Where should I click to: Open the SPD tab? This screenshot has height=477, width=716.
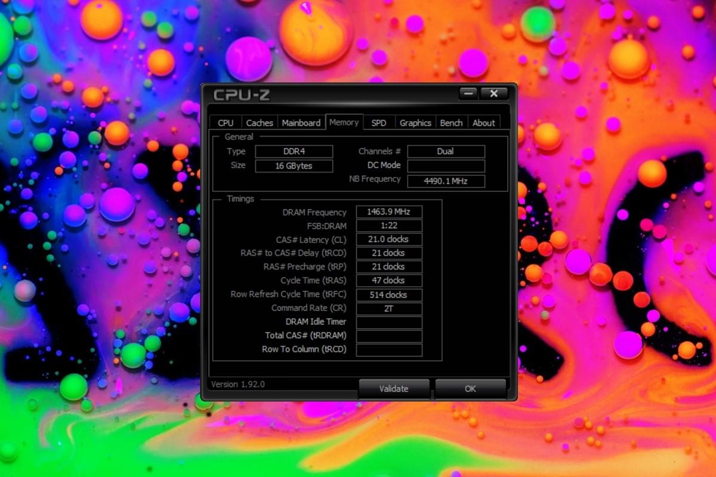pyautogui.click(x=379, y=123)
